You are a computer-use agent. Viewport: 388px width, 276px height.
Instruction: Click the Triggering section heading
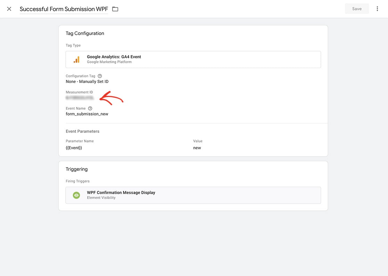[77, 169]
